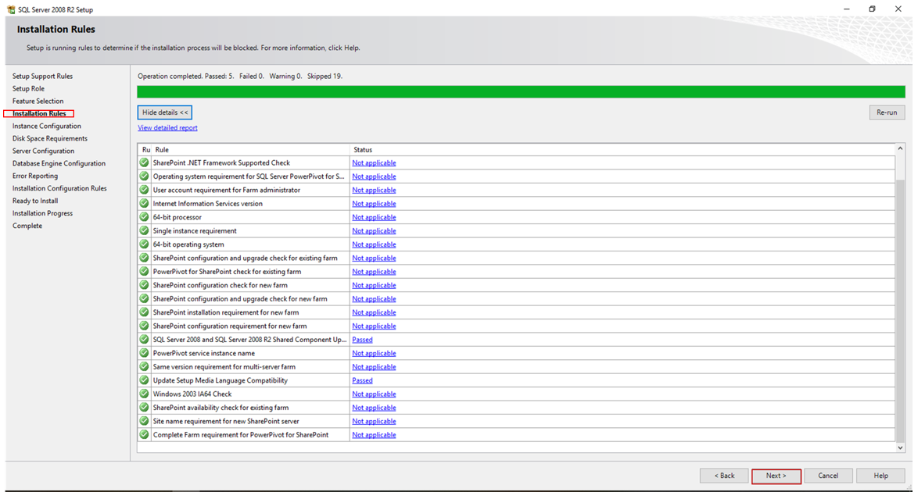This screenshot has width=918, height=492.
Task: Click the Back button
Action: click(723, 476)
